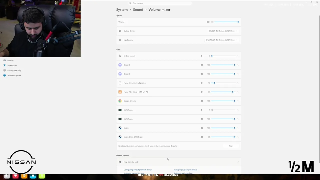The height and width of the screenshot is (180, 320).
Task: Click the Reset button
Action: pyautogui.click(x=231, y=146)
